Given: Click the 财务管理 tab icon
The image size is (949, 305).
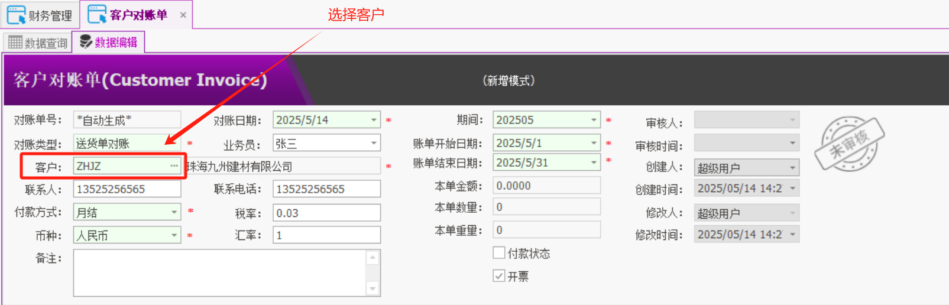Looking at the screenshot, I should 16,15.
